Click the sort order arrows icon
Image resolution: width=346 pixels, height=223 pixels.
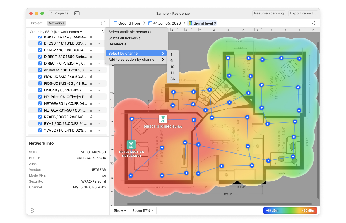tap(103, 32)
